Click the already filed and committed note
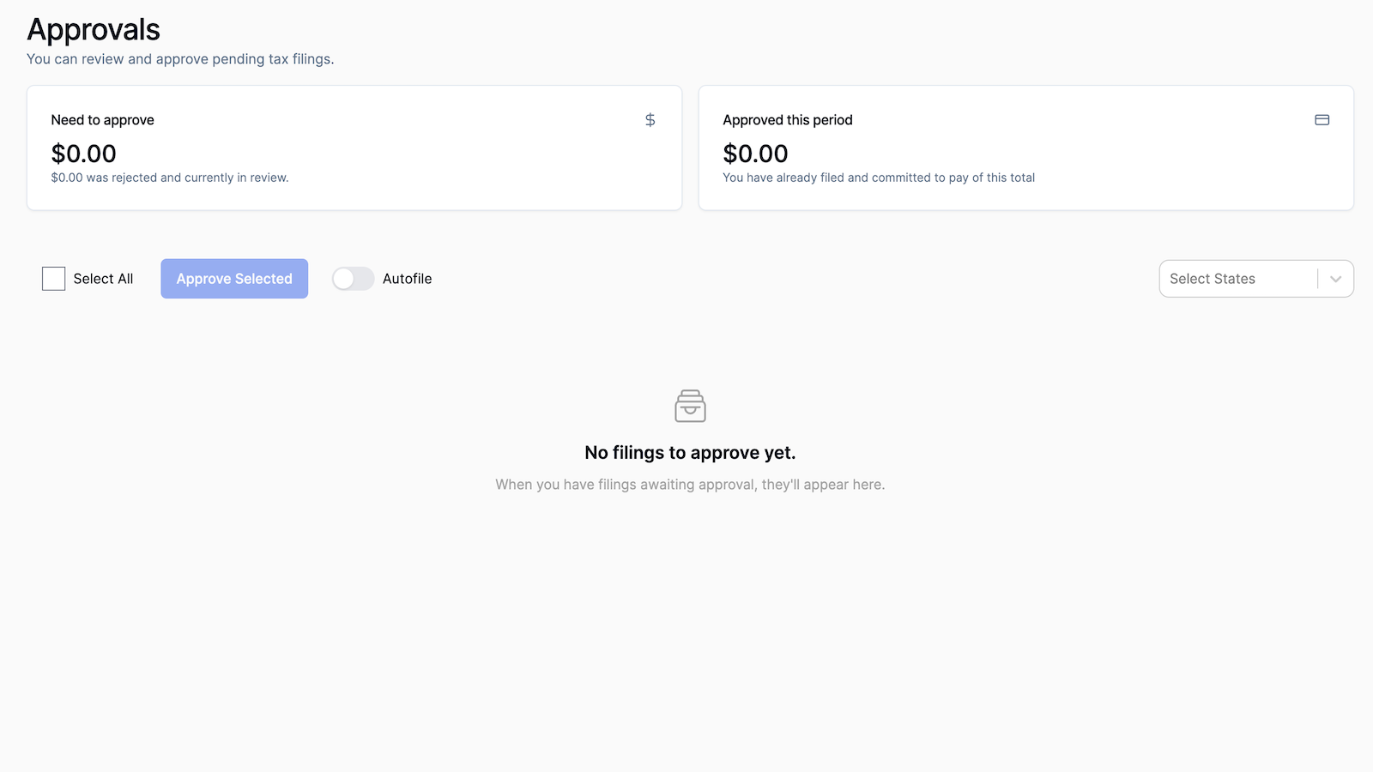The height and width of the screenshot is (772, 1373). pos(879,178)
